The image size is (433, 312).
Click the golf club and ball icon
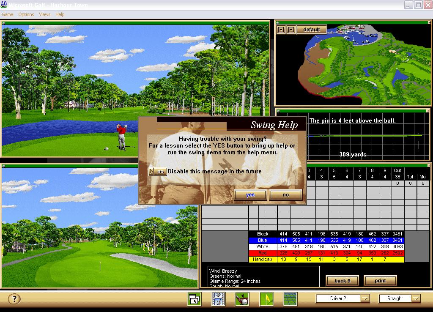[x=242, y=299]
